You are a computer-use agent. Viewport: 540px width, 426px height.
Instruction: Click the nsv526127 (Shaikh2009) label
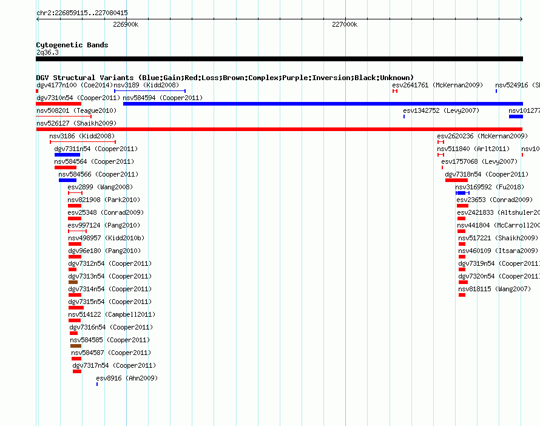[76, 123]
